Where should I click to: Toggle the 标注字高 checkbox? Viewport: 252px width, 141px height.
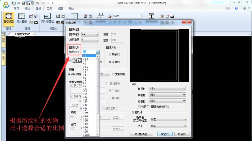pos(70,60)
